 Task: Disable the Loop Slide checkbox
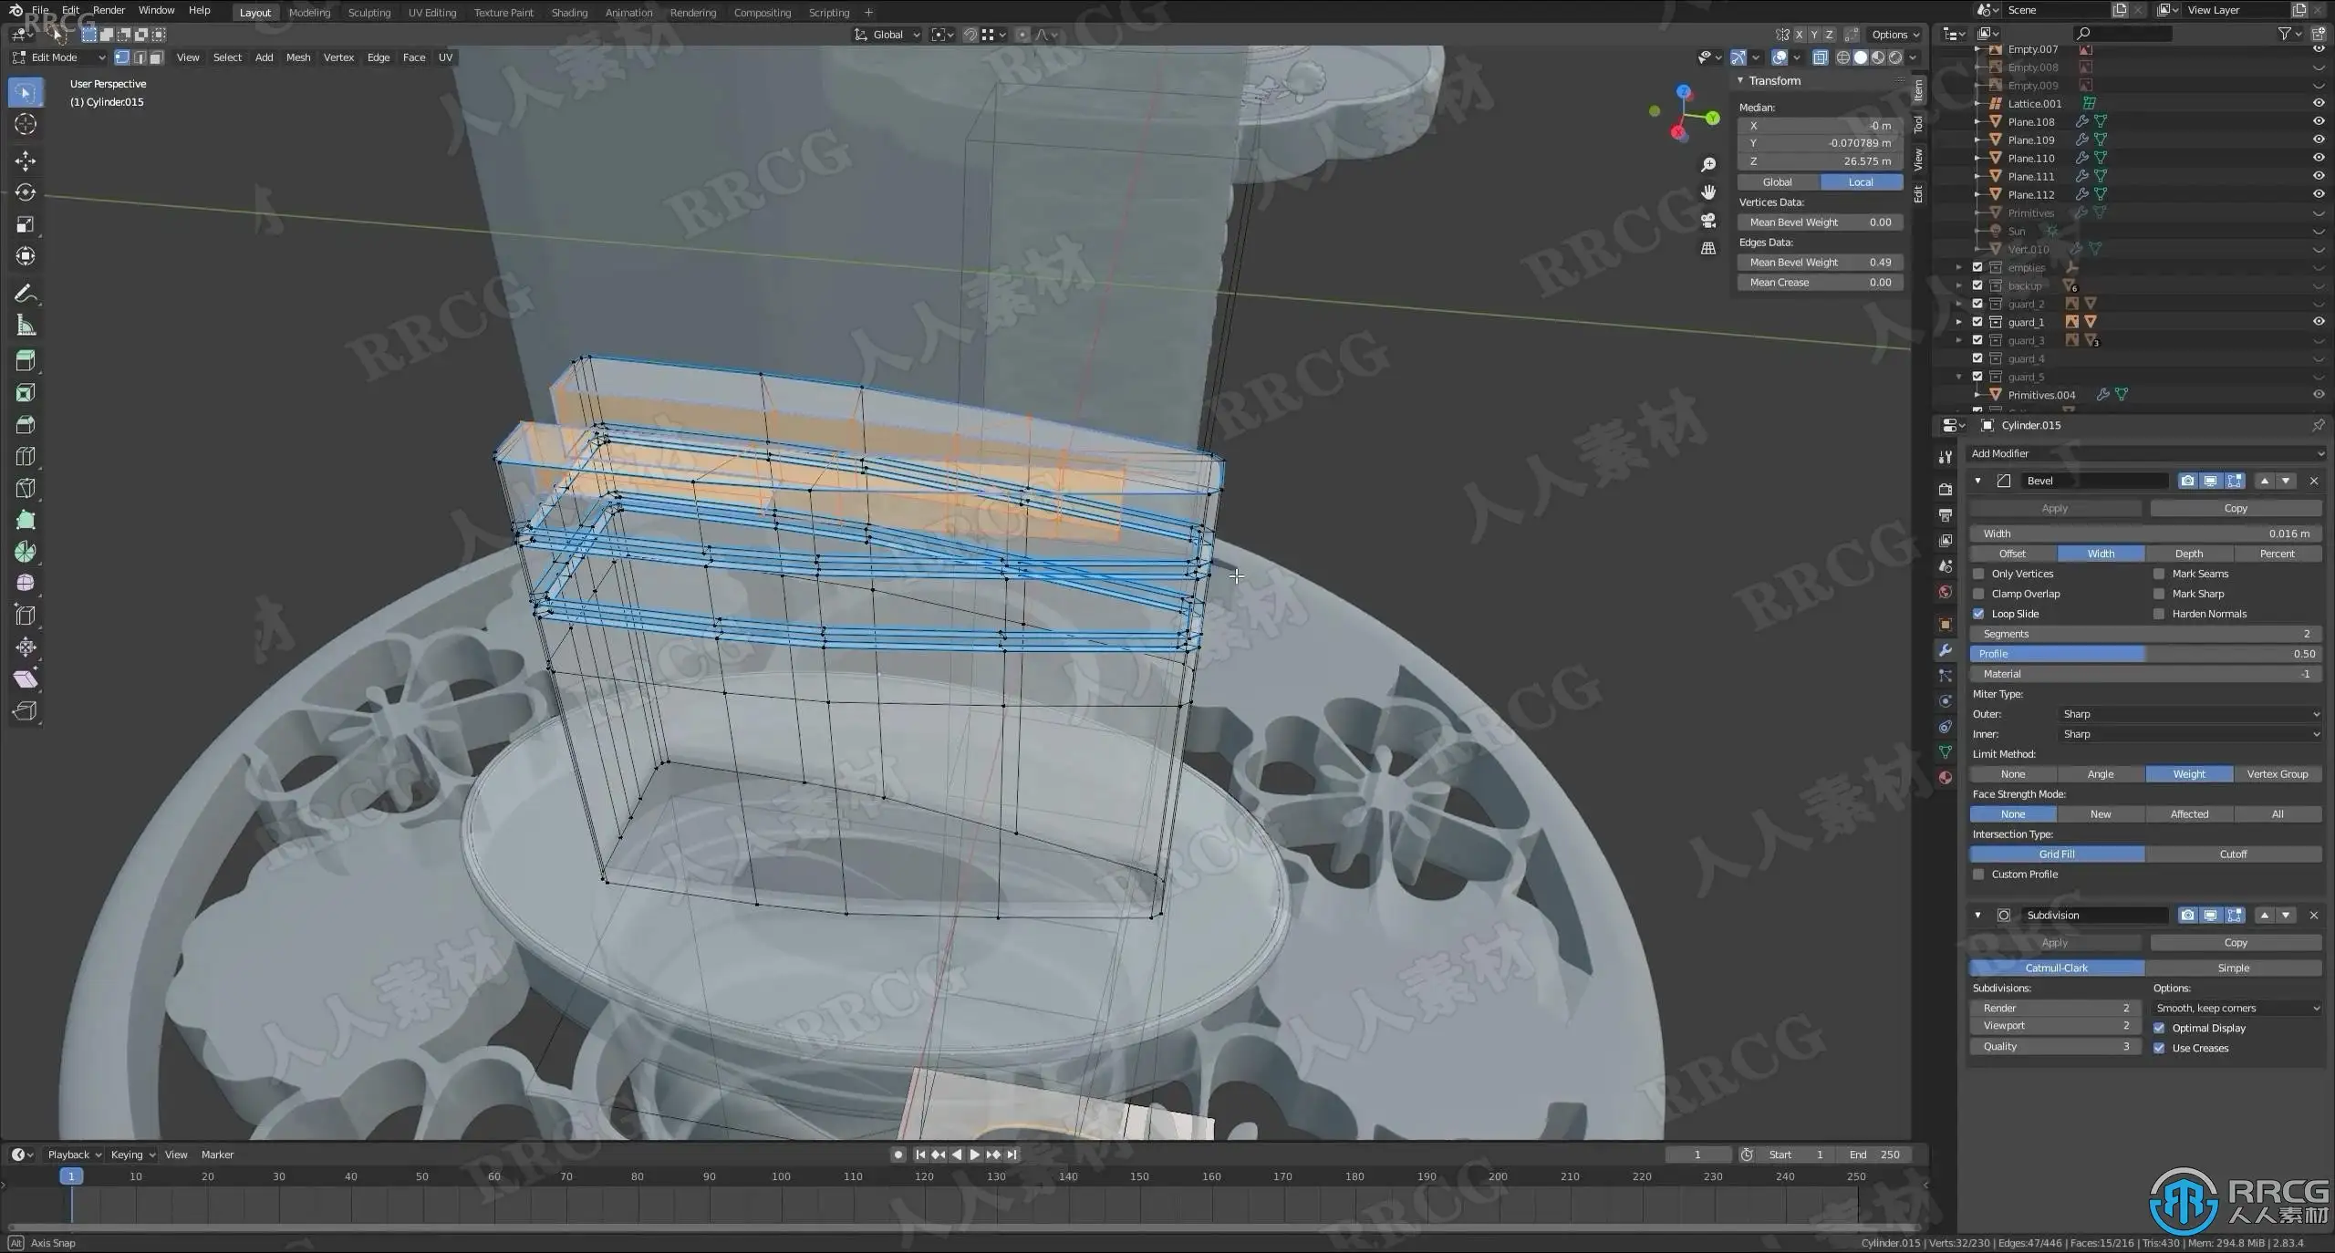[1978, 614]
